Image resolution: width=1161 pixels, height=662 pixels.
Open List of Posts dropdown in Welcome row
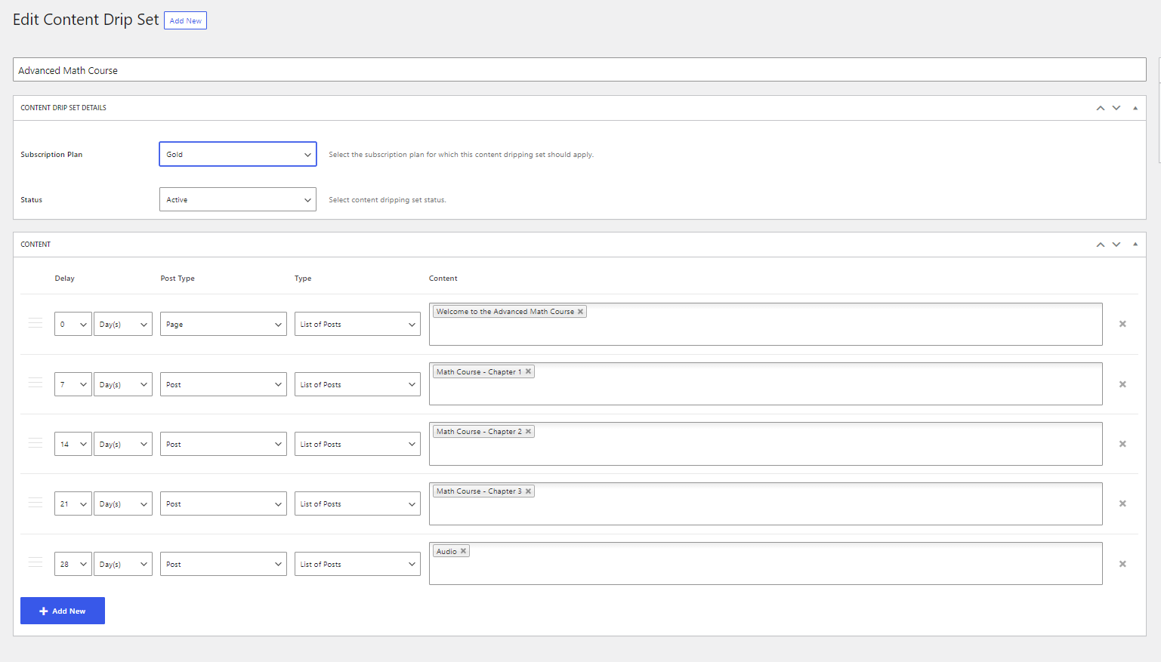pos(357,324)
